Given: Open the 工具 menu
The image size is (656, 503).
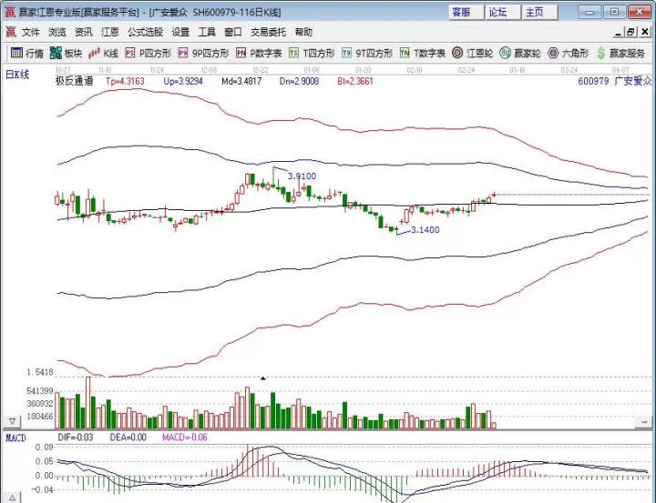Looking at the screenshot, I should coord(207,32).
